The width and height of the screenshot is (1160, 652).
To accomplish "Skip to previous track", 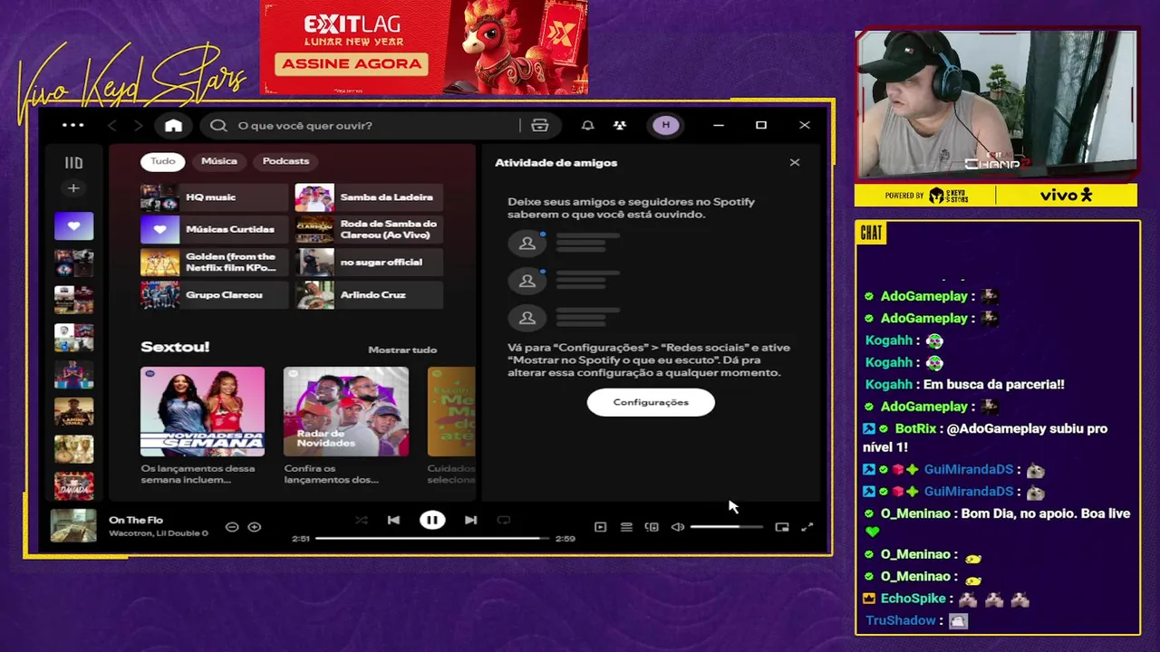I will tap(393, 520).
